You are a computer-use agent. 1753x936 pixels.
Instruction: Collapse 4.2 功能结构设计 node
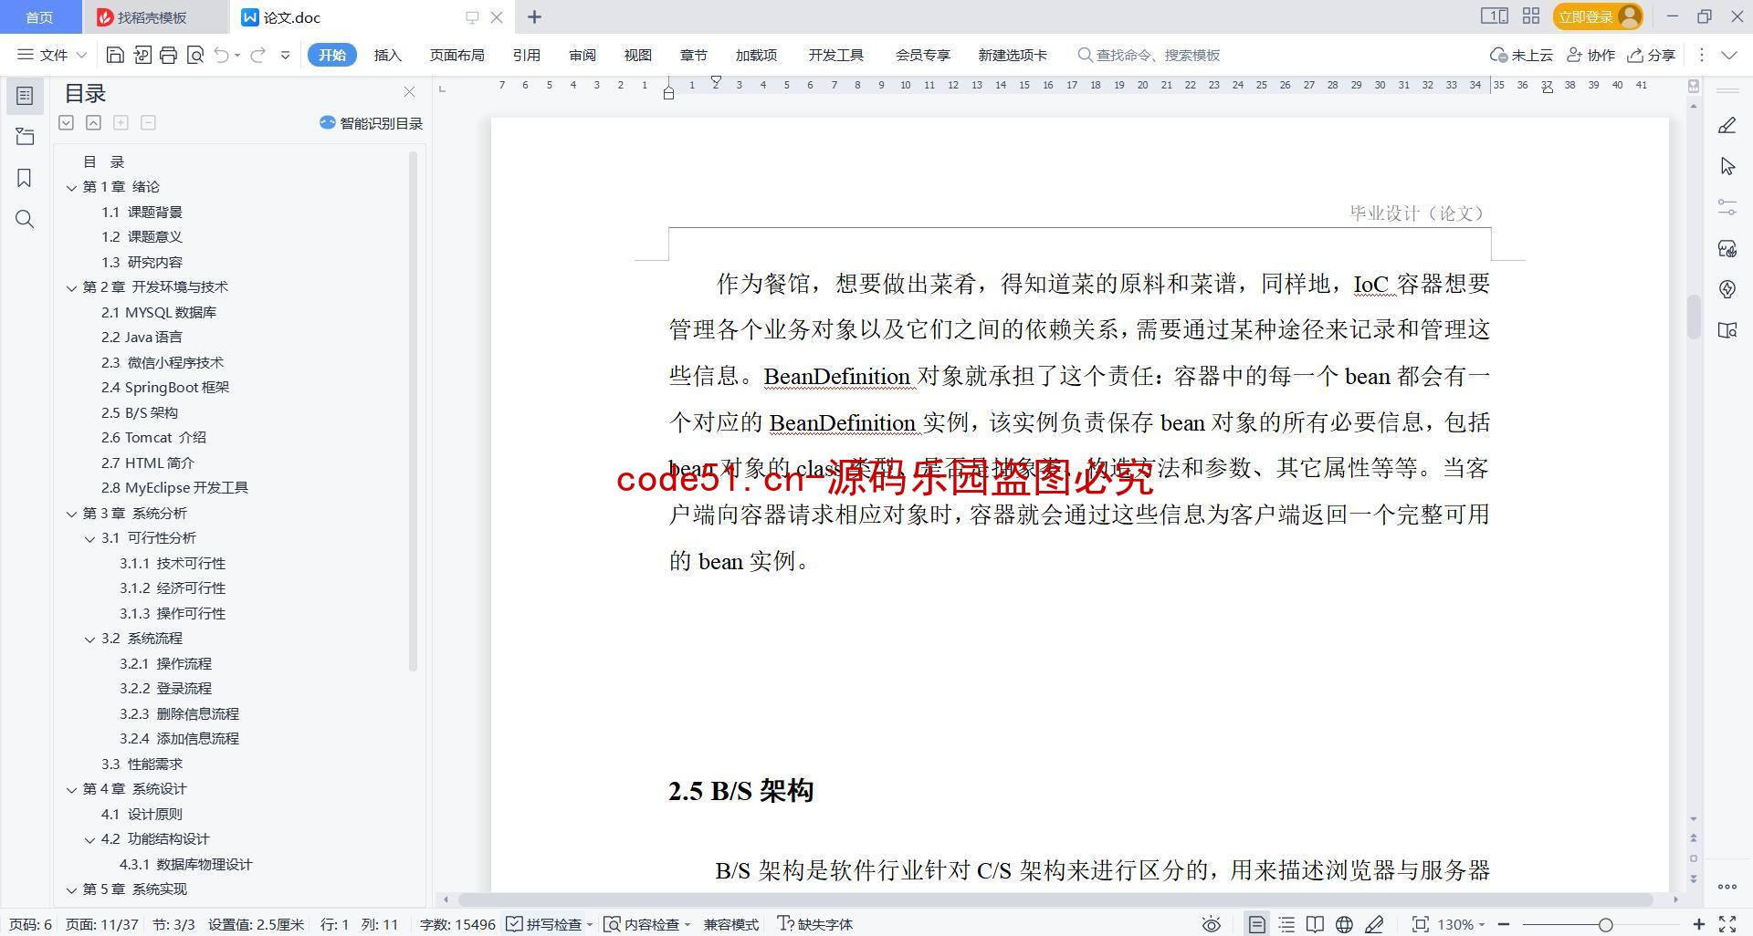point(89,839)
